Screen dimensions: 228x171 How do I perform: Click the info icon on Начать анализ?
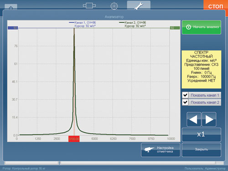point(188,27)
